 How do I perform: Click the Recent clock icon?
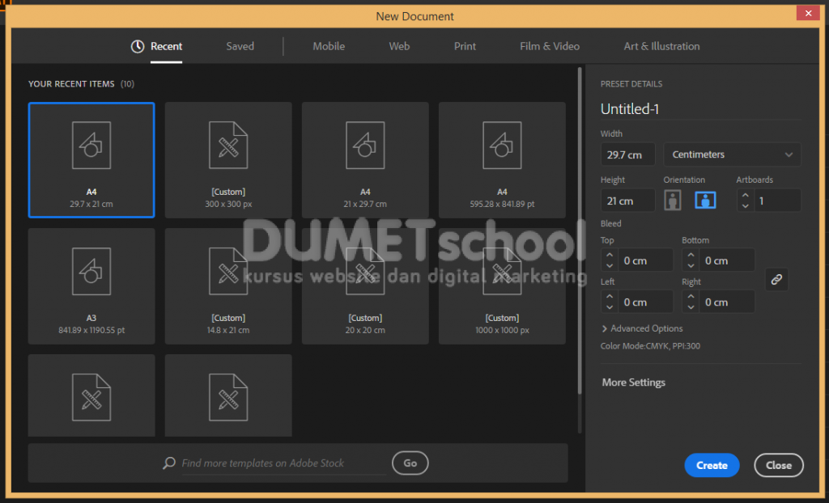point(138,46)
